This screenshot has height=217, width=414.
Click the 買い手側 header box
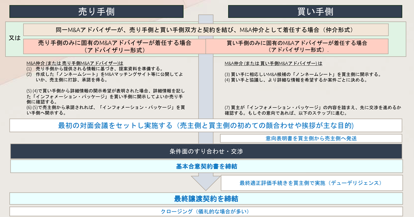click(x=315, y=12)
